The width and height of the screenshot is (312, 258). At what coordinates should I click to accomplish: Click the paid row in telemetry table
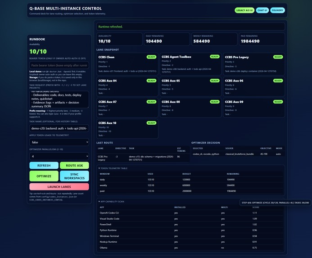pos(190,191)
